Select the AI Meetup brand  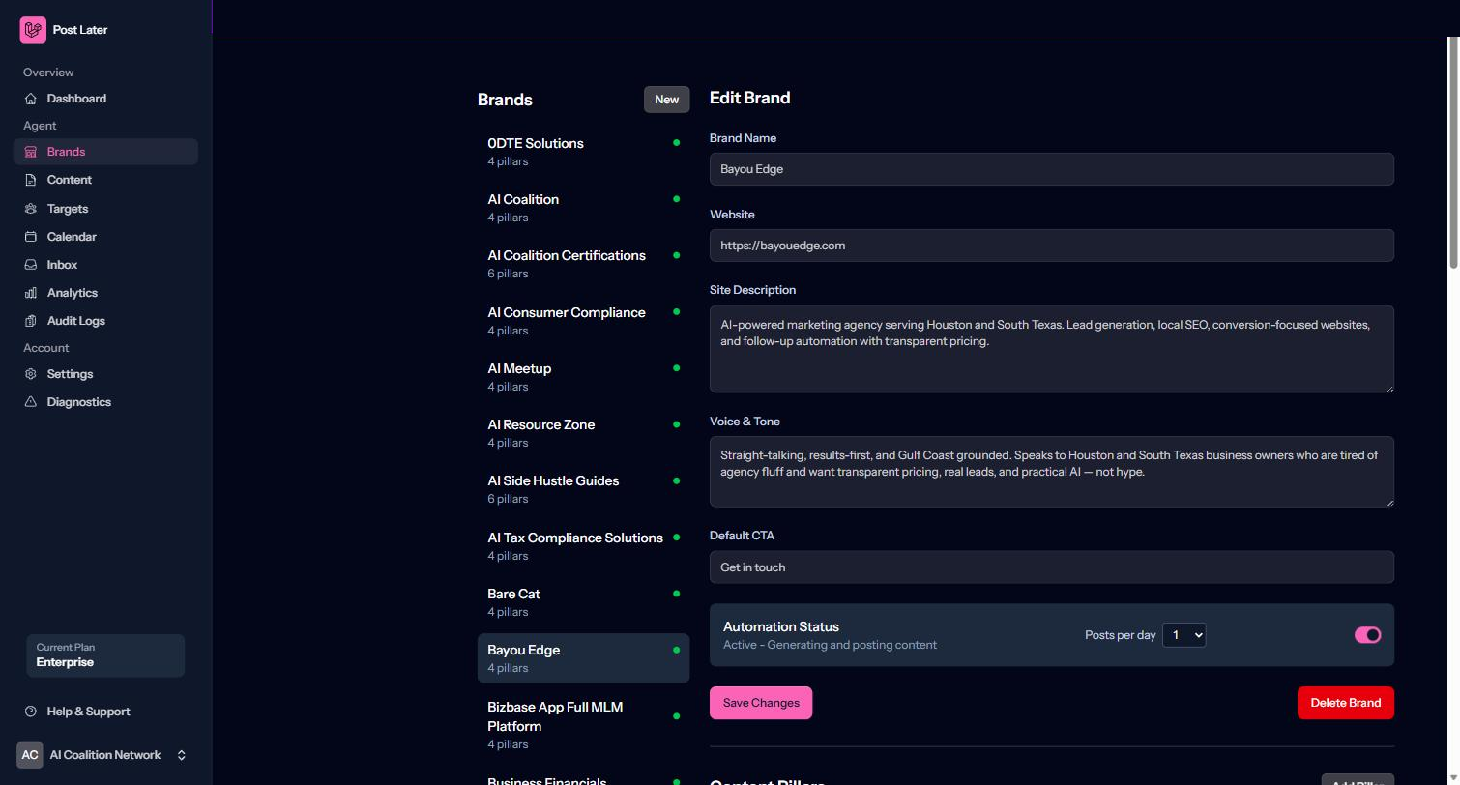click(583, 377)
